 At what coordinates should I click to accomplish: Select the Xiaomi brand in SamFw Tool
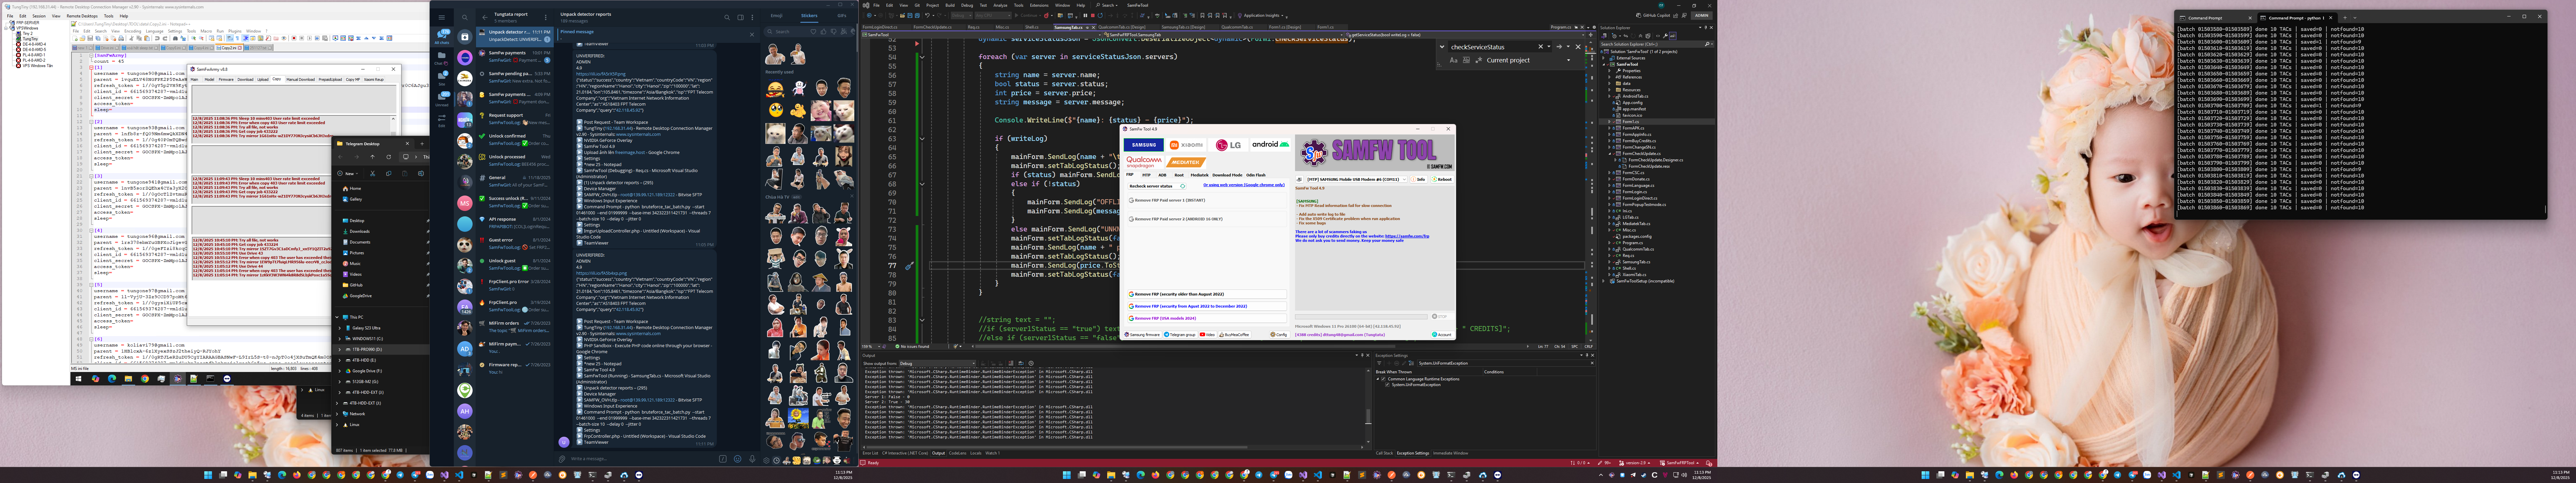point(1186,145)
